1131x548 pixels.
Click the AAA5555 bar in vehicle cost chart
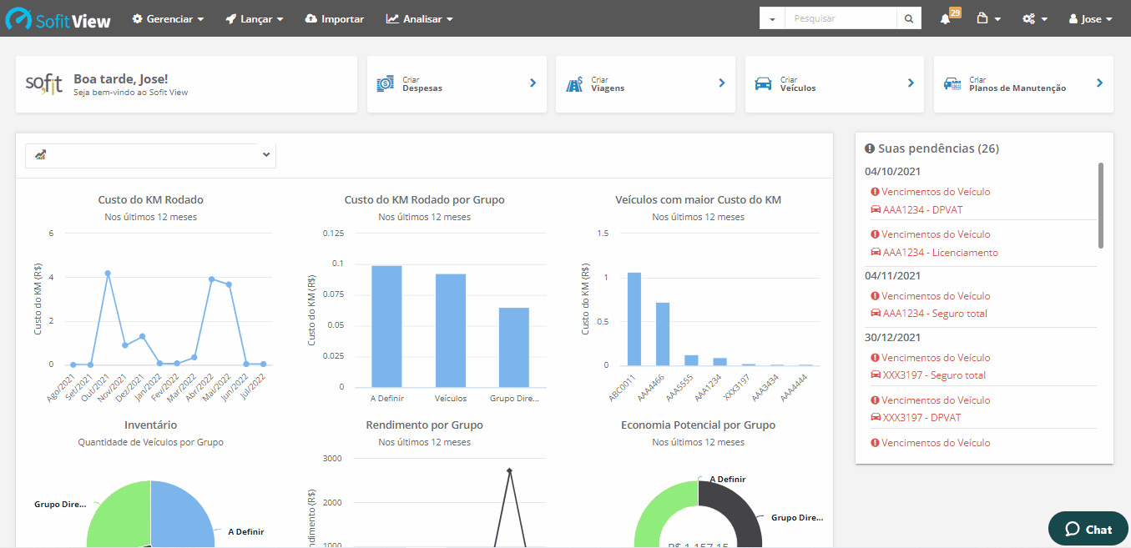point(691,360)
